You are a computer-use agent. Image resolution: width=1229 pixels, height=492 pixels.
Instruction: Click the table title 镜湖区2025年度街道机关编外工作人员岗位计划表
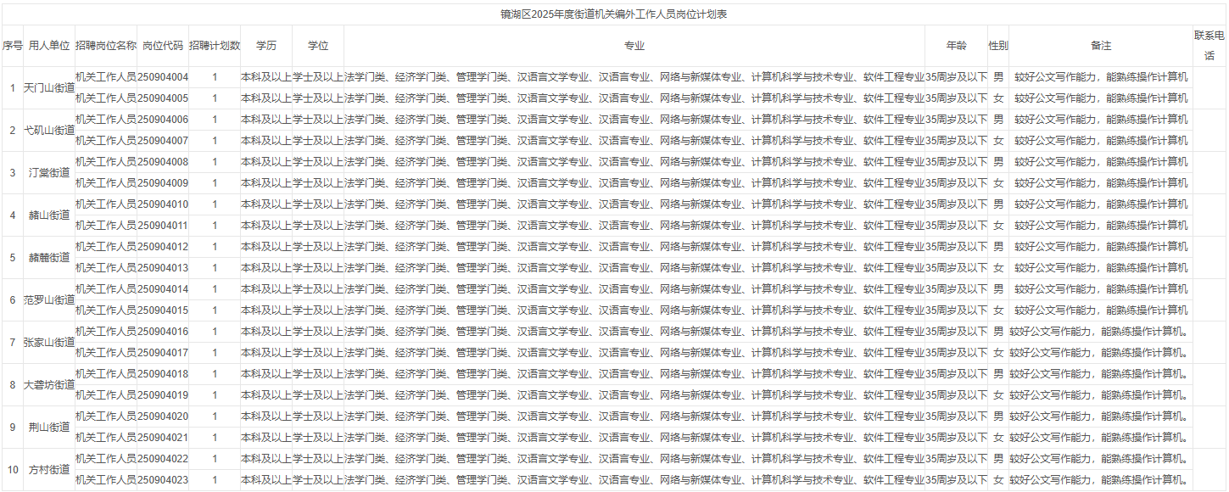[613, 14]
